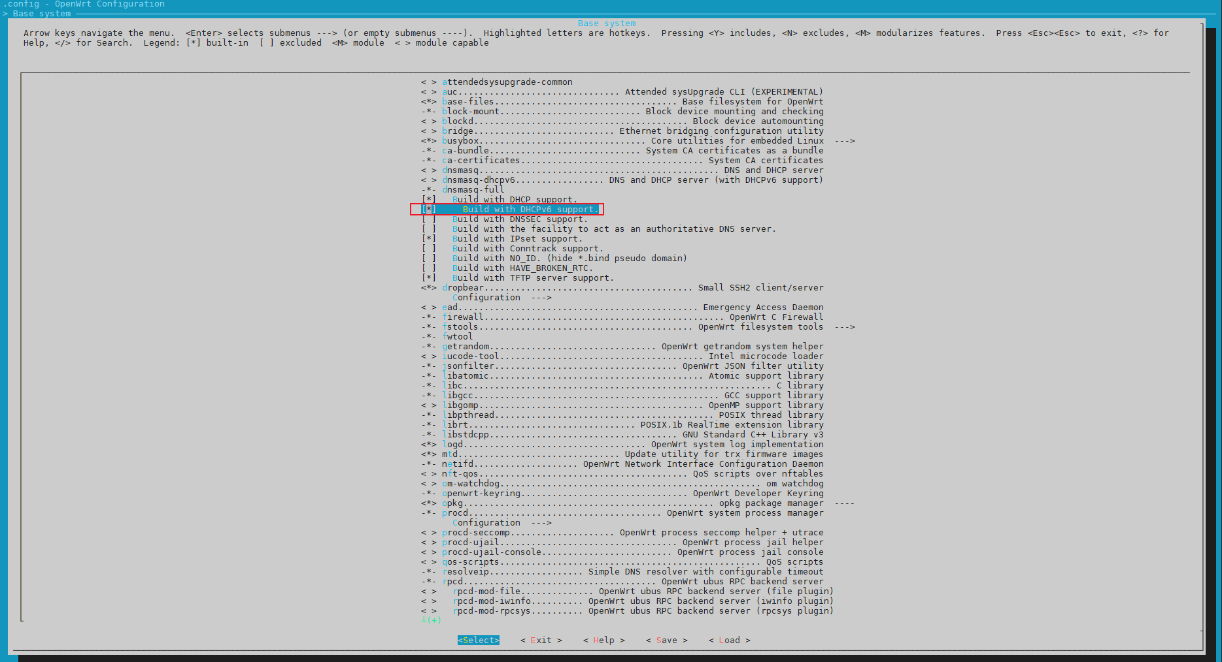Screen dimensions: 1222x662
Task: Choose the Exit action
Action: click(x=541, y=640)
